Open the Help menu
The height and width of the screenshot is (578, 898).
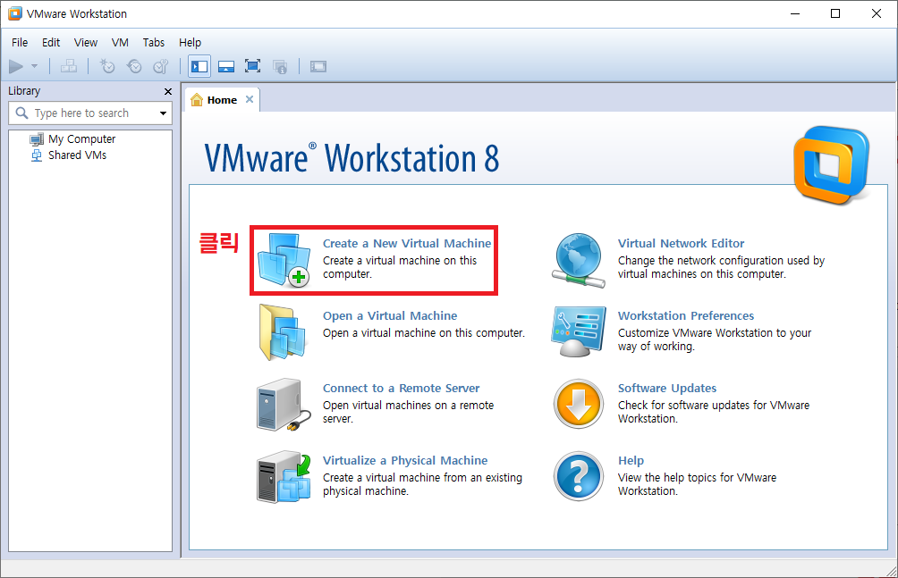click(x=191, y=42)
